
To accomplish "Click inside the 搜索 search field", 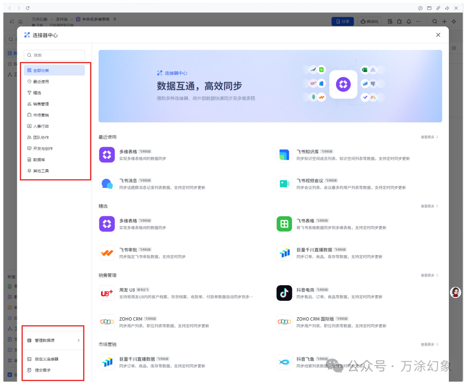I will (54, 55).
